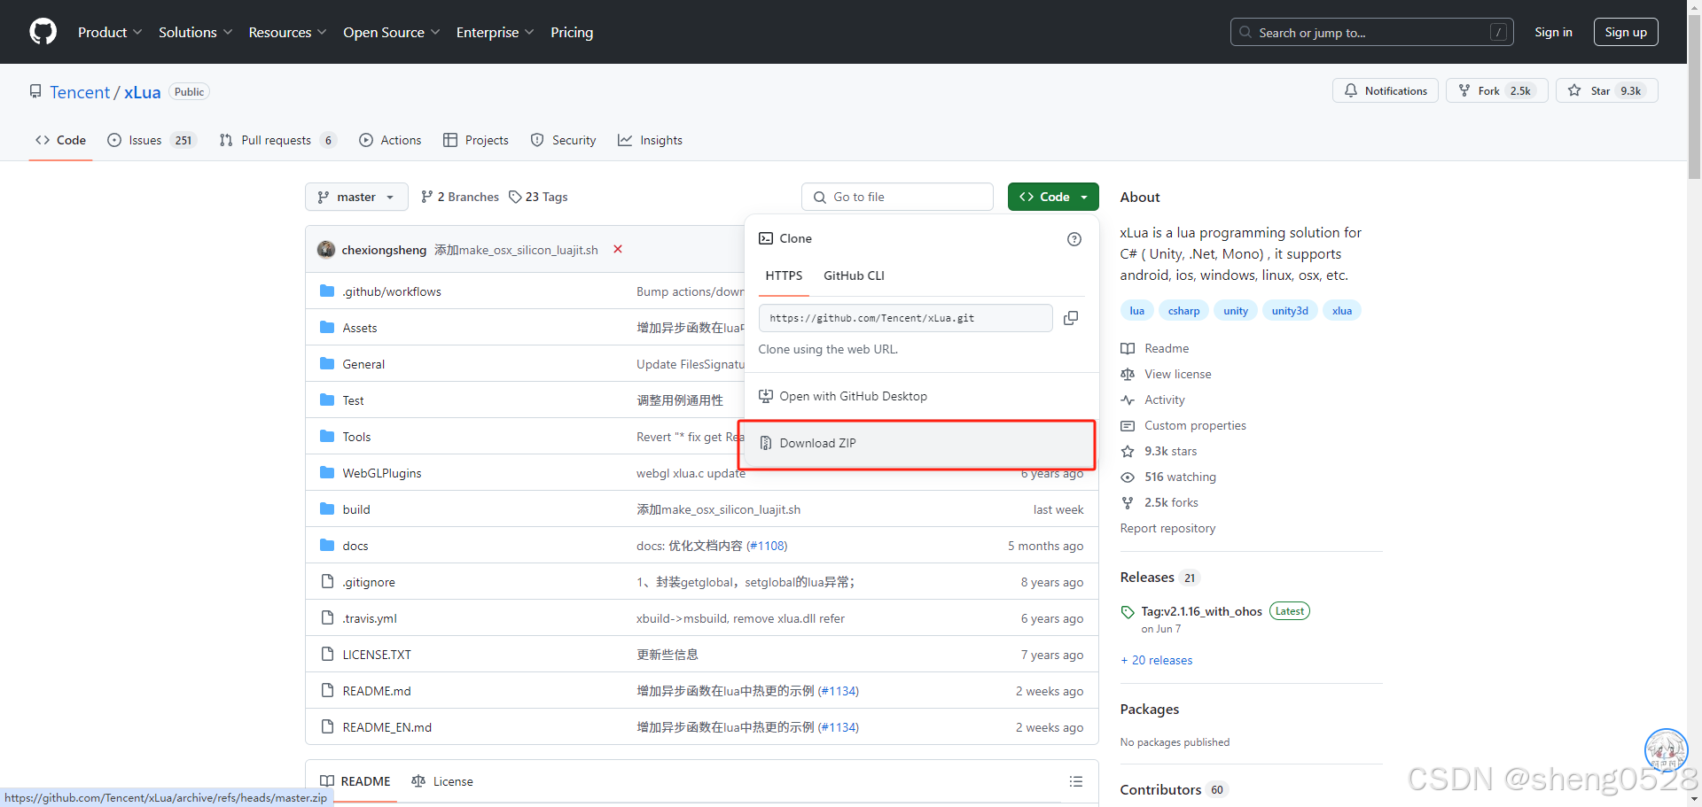
Task: Click the Fork repository button
Action: [x=1496, y=90]
